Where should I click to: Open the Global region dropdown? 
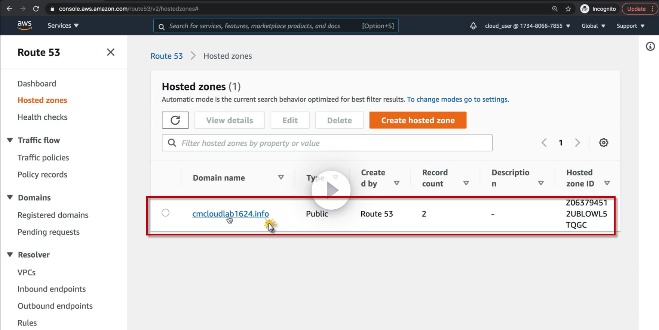593,26
